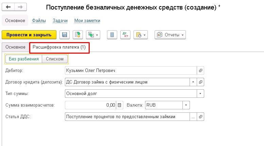Open the Мои заметки link
Viewport: 264px width, 146px height.
tap(87, 20)
